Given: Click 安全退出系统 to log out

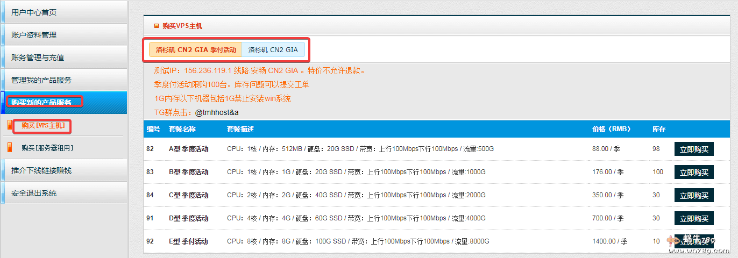Looking at the screenshot, I should [34, 193].
